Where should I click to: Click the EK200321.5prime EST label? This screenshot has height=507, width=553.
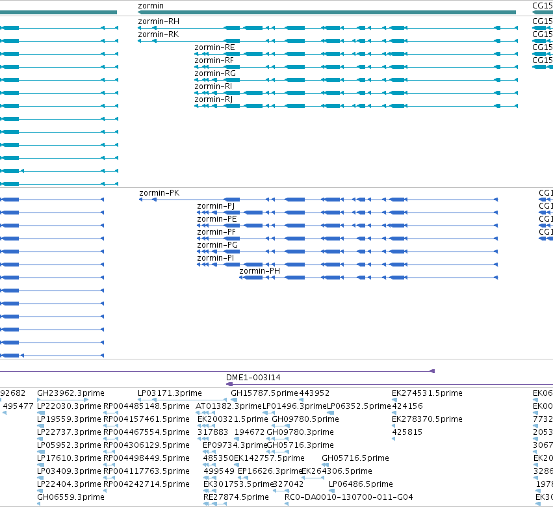tap(233, 419)
